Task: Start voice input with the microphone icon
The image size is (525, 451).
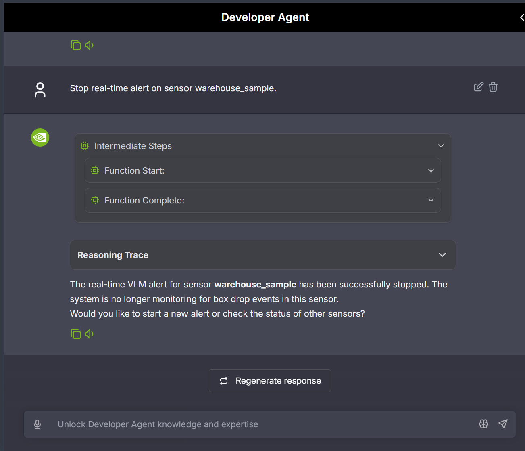Action: [37, 424]
